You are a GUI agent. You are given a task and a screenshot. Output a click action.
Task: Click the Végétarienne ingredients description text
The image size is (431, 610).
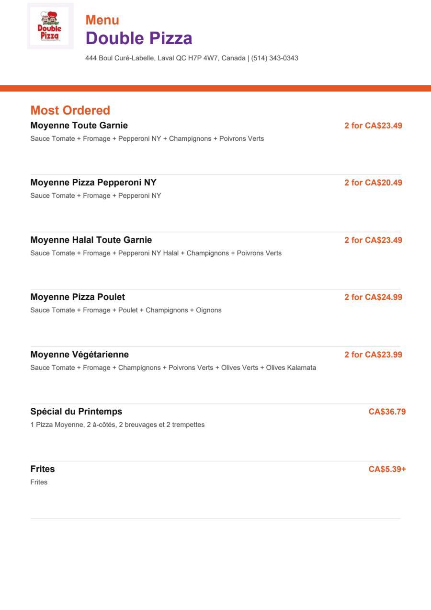pos(173,368)
